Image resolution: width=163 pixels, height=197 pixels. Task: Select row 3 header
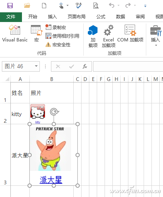[x=5, y=155]
